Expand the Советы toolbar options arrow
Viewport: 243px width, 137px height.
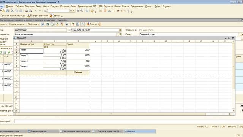[x=62, y=16]
